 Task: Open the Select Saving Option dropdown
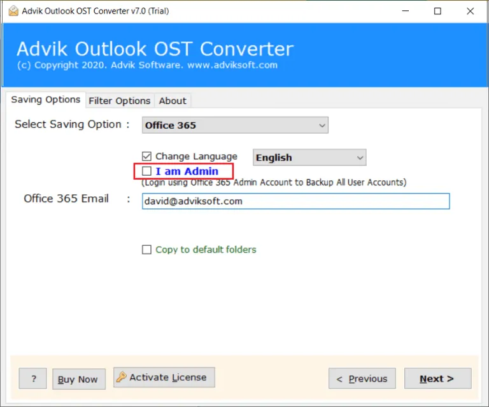point(235,125)
